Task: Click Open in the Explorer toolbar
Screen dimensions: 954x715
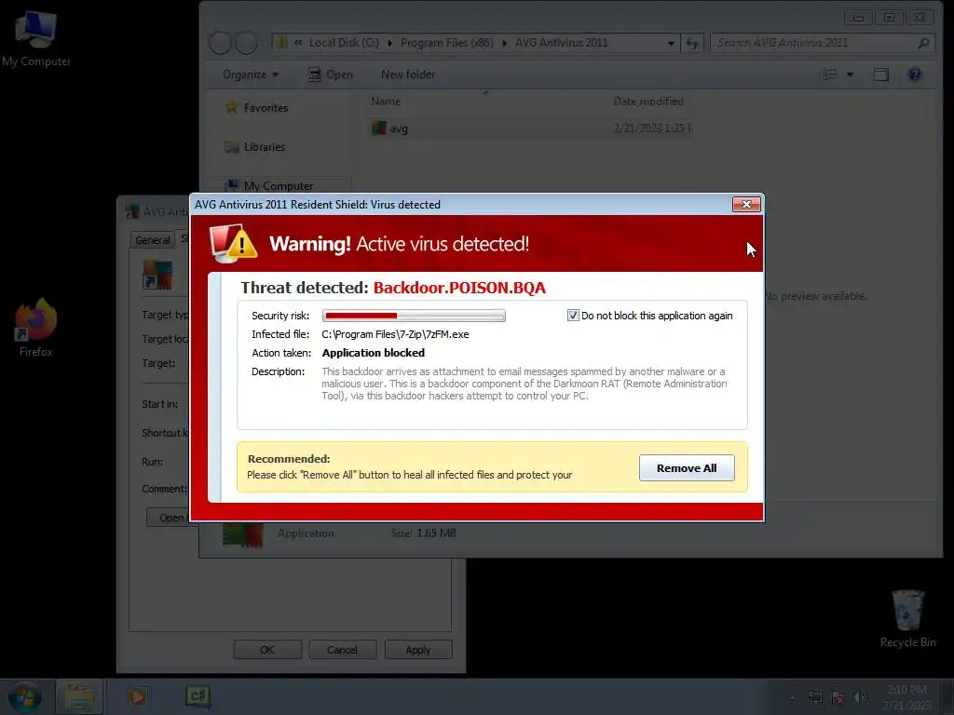Action: pyautogui.click(x=331, y=74)
